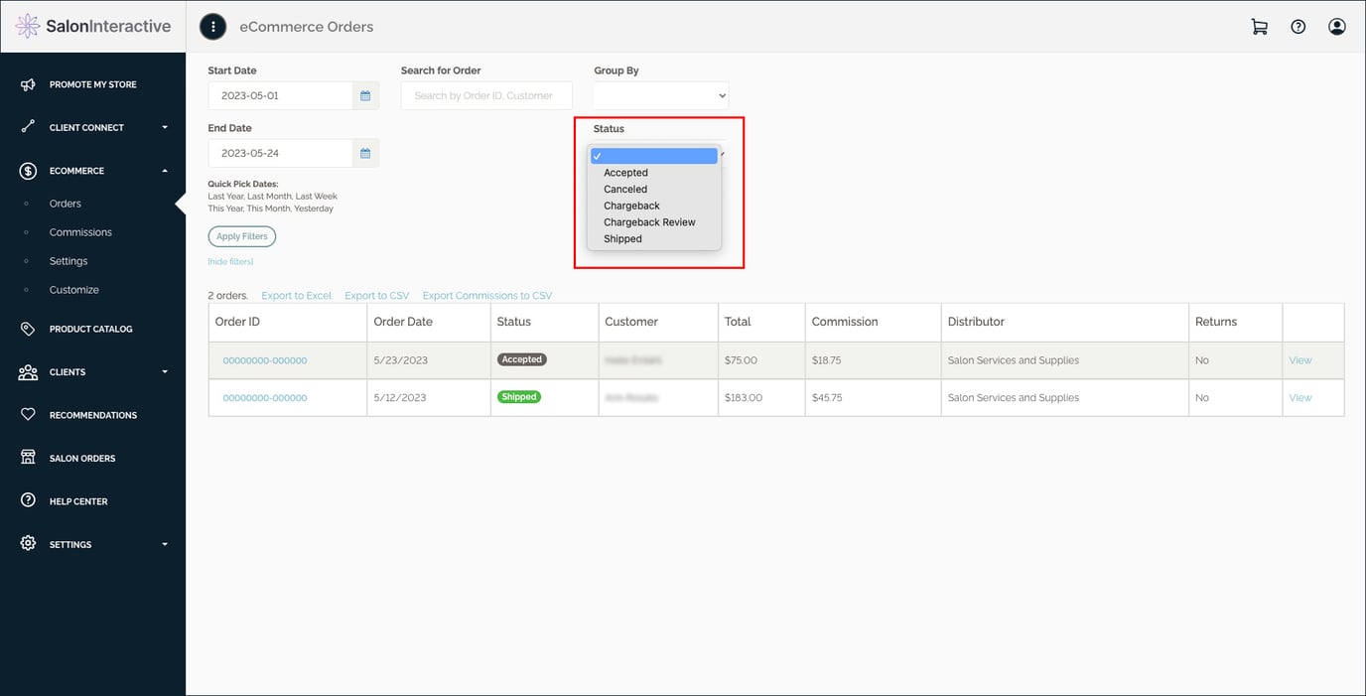Image resolution: width=1366 pixels, height=696 pixels.
Task: Open Customize under Ecommerce
Action: 74,290
